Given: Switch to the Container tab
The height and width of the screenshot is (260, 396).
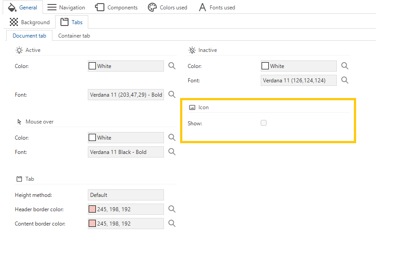Looking at the screenshot, I should (x=74, y=36).
